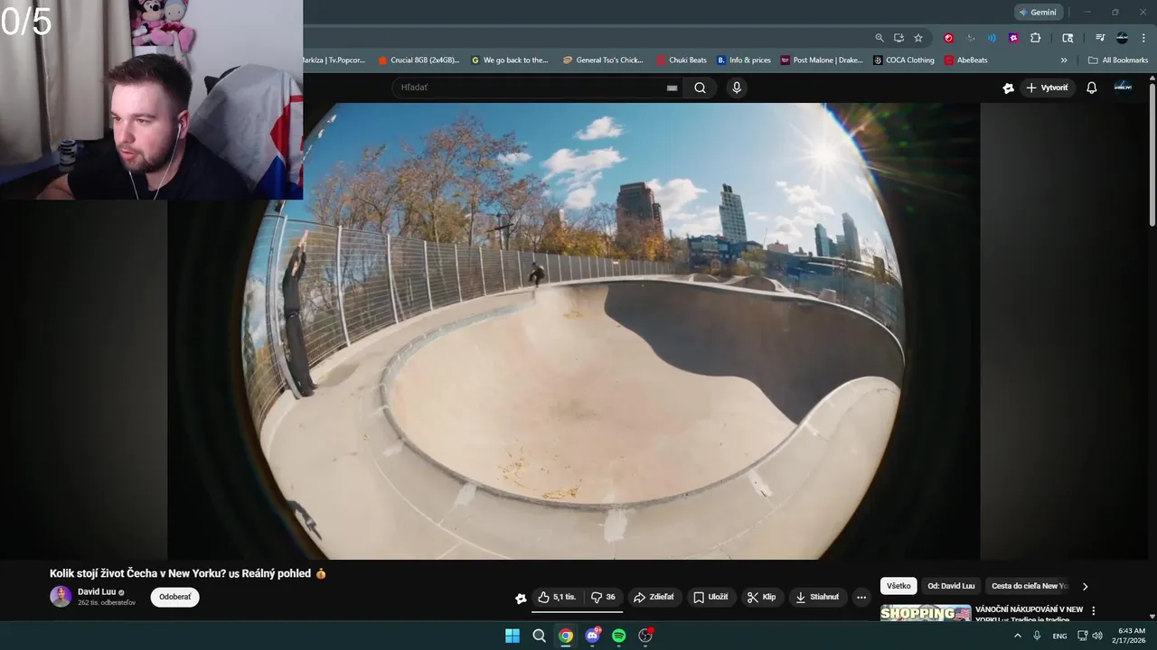Create a clip with Klip button
This screenshot has width=1157, height=650.
[x=762, y=597]
